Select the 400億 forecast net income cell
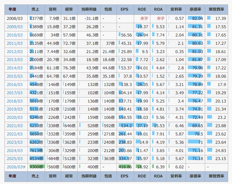The width and height of the screenshot is (232, 184). 89,167
